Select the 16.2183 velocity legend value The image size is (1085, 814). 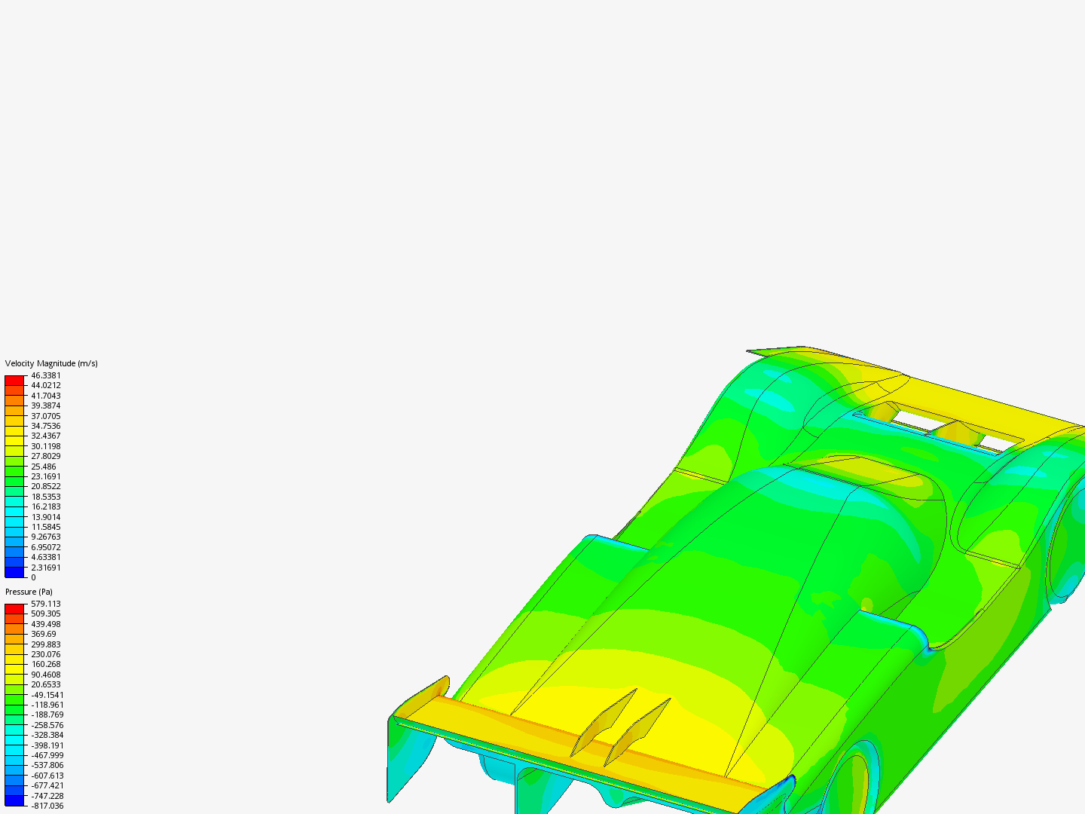point(46,506)
